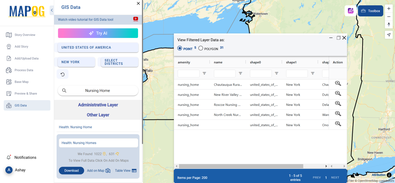Click the undo arrow in the GIS Data panel
Image resolution: width=395 pixels, height=183 pixels.
click(x=62, y=74)
